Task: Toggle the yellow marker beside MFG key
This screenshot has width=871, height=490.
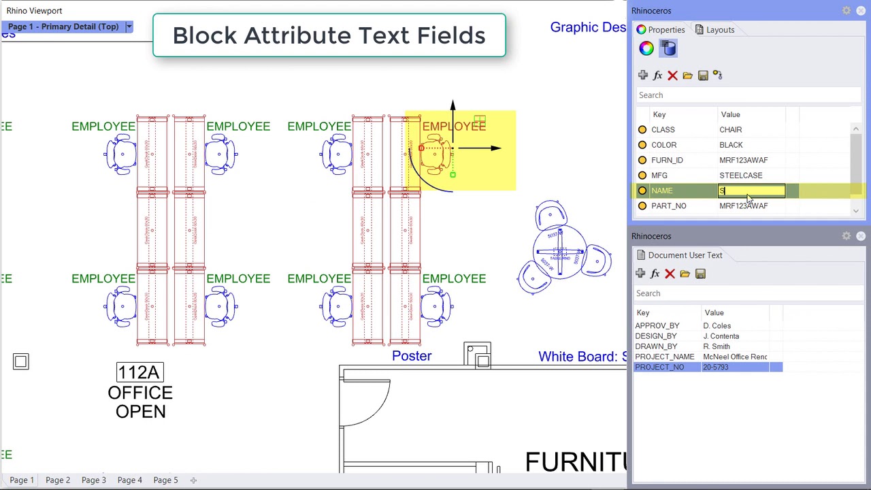Action: tap(642, 175)
